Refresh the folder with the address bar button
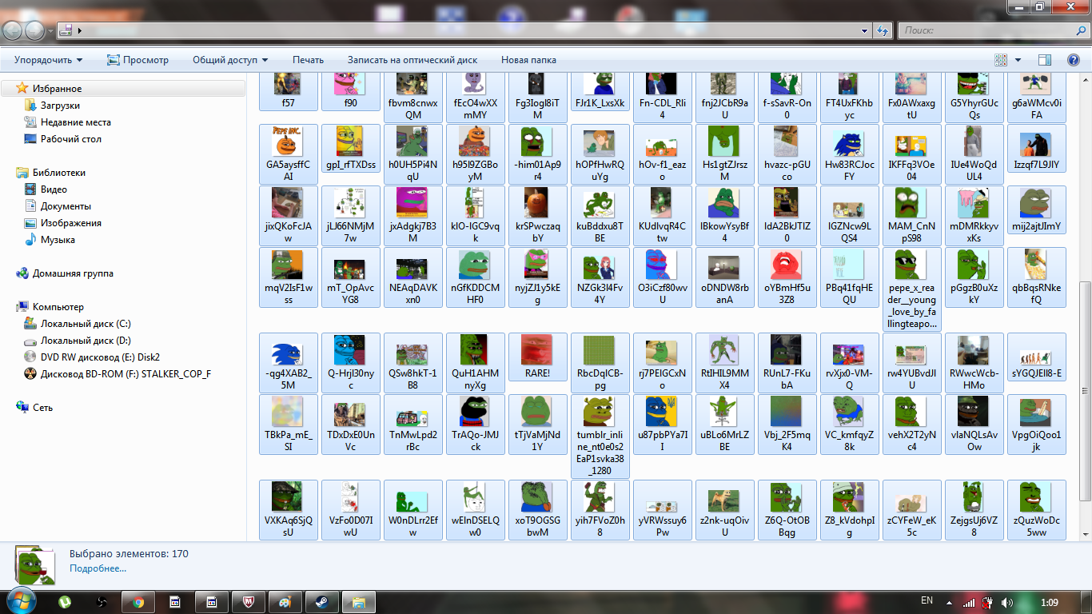This screenshot has height=614, width=1092. pos(883,30)
